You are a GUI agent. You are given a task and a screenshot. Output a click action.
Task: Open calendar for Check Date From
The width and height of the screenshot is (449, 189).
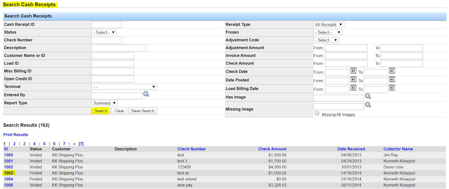tap(353, 71)
